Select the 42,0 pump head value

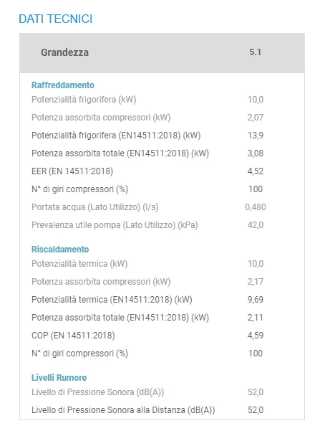click(256, 225)
